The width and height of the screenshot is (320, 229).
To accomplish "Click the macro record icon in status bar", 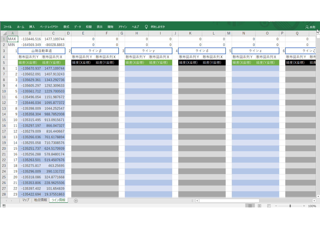I will 4,206.
